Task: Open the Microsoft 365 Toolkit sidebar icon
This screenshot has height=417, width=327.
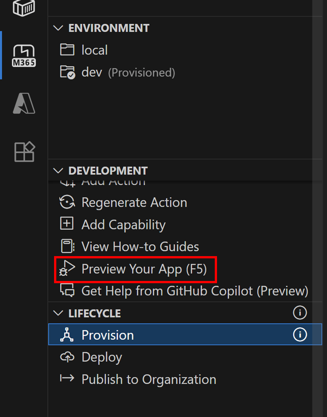Action: coord(24,55)
